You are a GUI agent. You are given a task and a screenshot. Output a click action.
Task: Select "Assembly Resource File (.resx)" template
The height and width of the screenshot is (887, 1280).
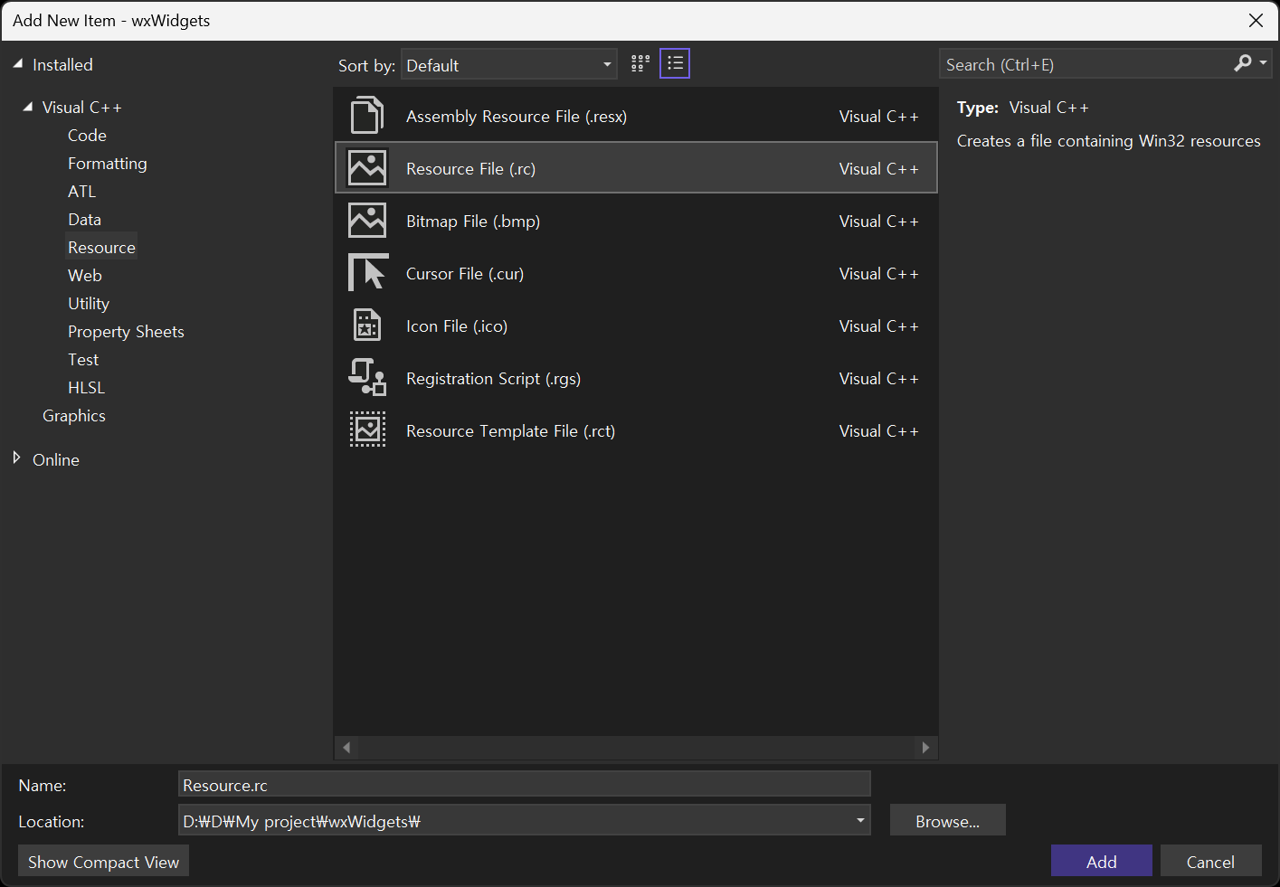[x=636, y=116]
